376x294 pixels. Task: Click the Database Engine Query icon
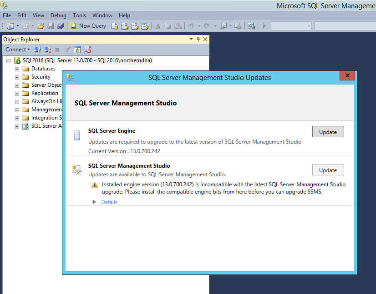coord(115,26)
